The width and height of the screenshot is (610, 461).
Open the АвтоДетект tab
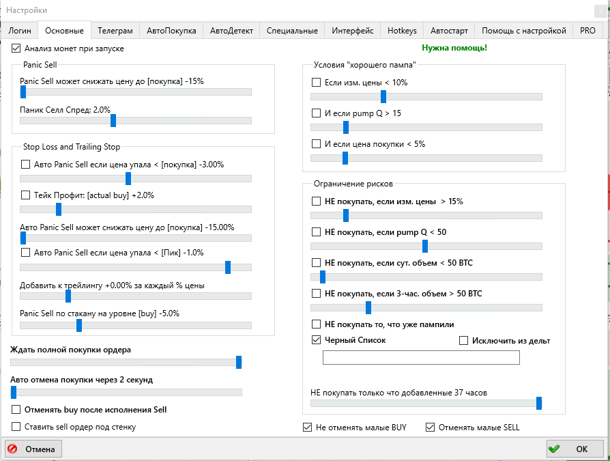[231, 31]
